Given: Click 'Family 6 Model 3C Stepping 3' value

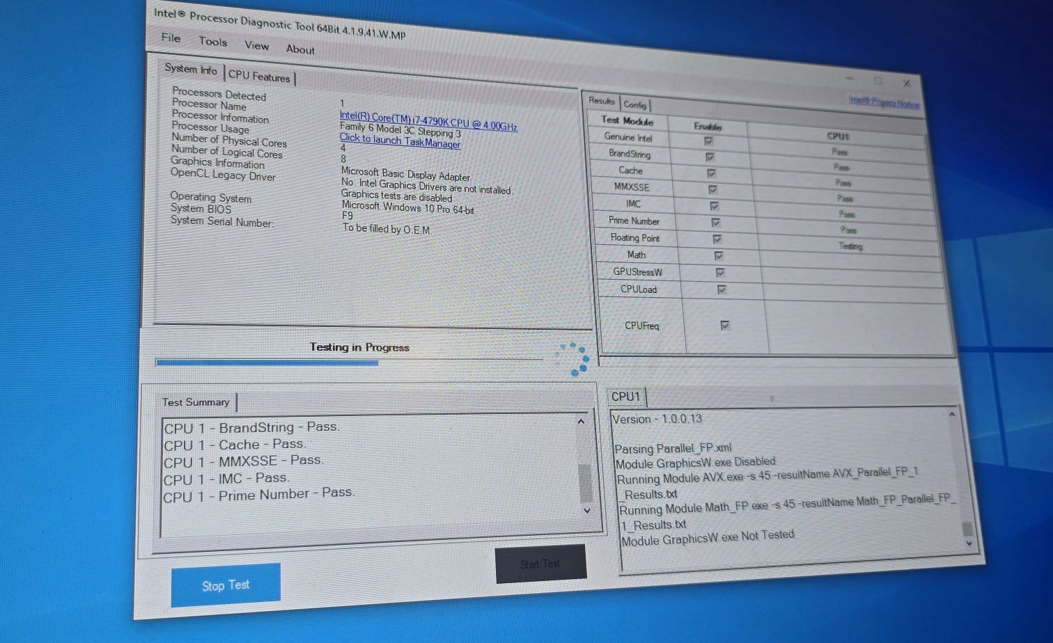Looking at the screenshot, I should coord(400,129).
